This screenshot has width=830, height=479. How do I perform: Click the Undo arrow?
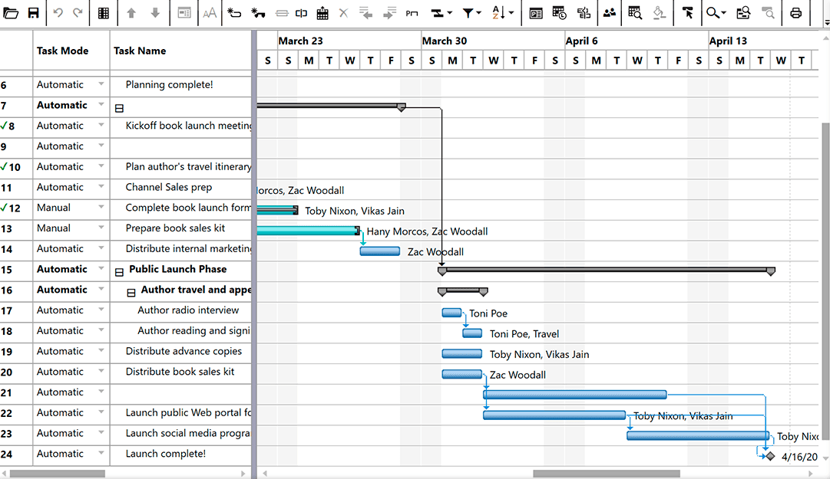58,13
